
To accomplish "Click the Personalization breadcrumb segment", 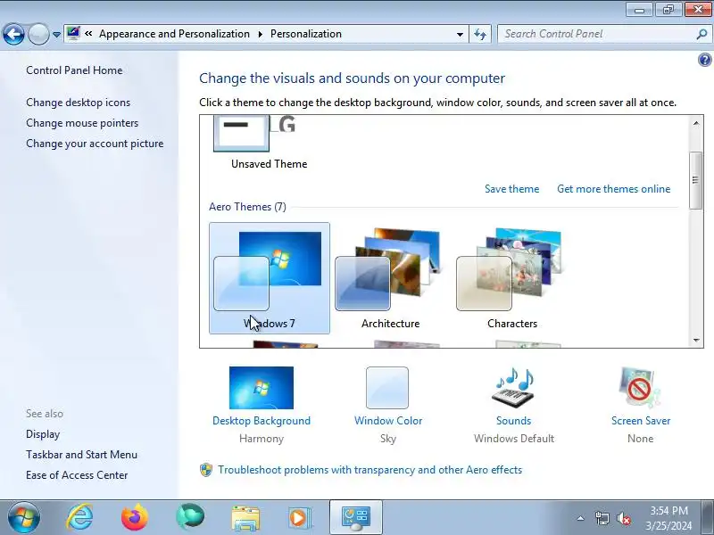I will pyautogui.click(x=305, y=34).
